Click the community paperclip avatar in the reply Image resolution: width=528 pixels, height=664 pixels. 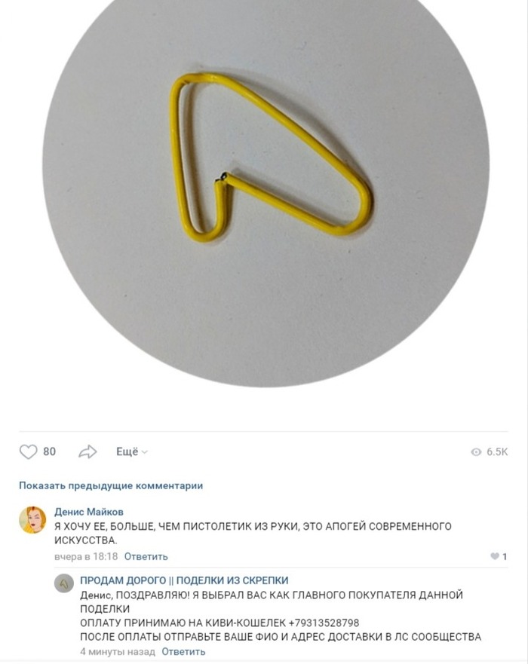pyautogui.click(x=64, y=583)
